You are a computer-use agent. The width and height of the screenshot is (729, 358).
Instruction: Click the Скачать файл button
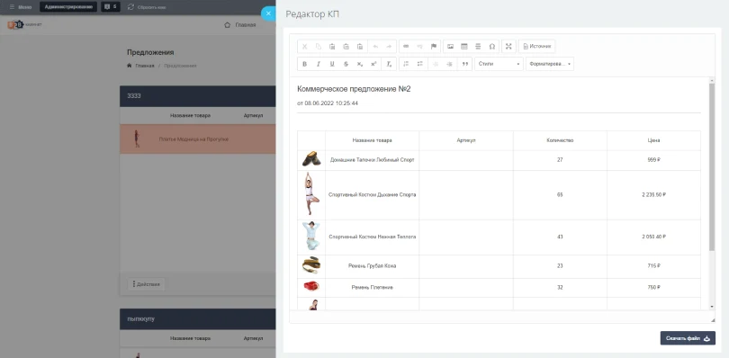coord(688,338)
